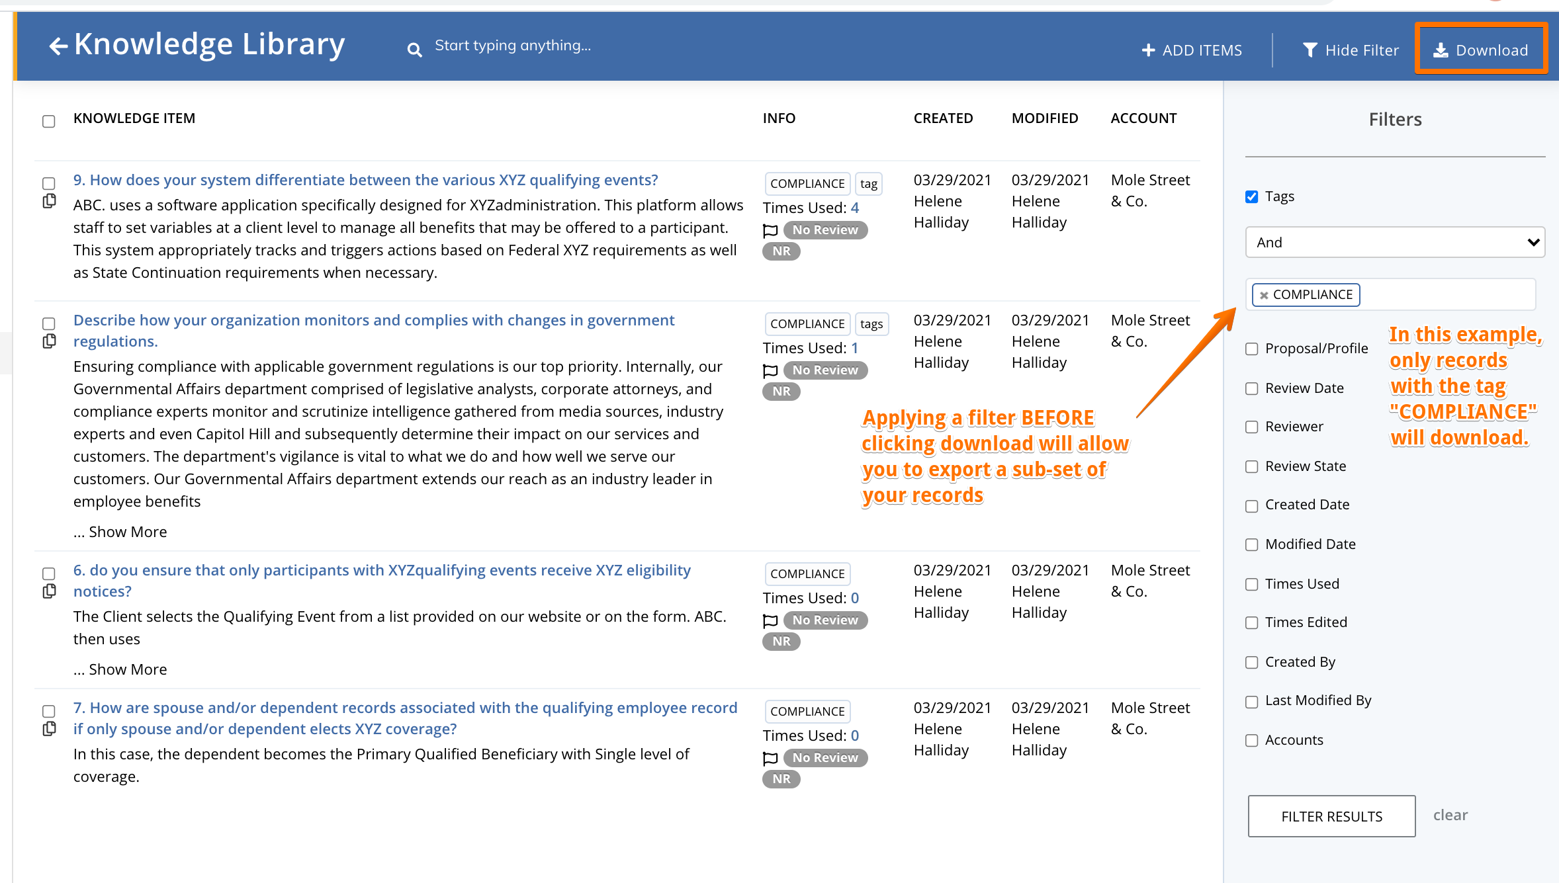The image size is (1559, 883).
Task: Open the And operator dropdown
Action: [x=1394, y=242]
